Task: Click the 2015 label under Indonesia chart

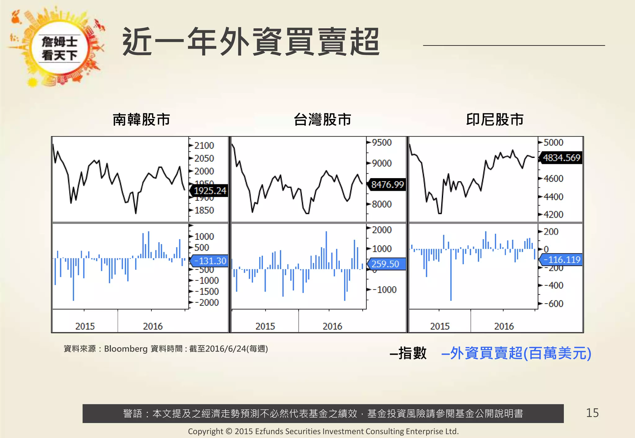Action: pos(440,326)
